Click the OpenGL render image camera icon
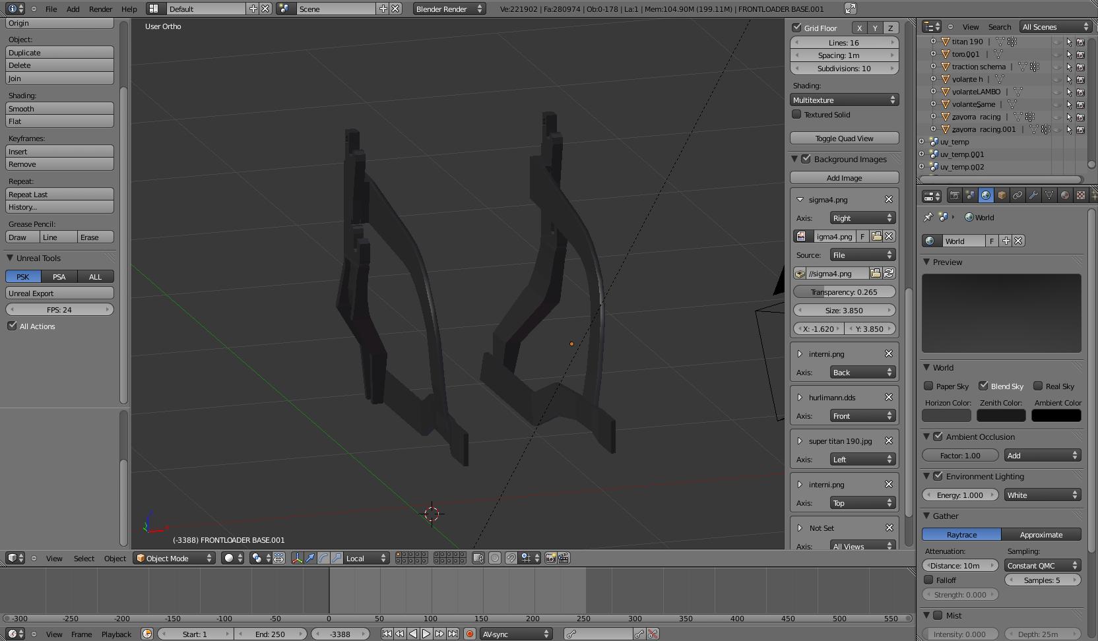The image size is (1098, 641). [x=551, y=558]
